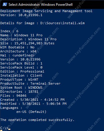Click the Created date 5/30/2021 line
The width and height of the screenshot is (104, 131).
(32, 100)
